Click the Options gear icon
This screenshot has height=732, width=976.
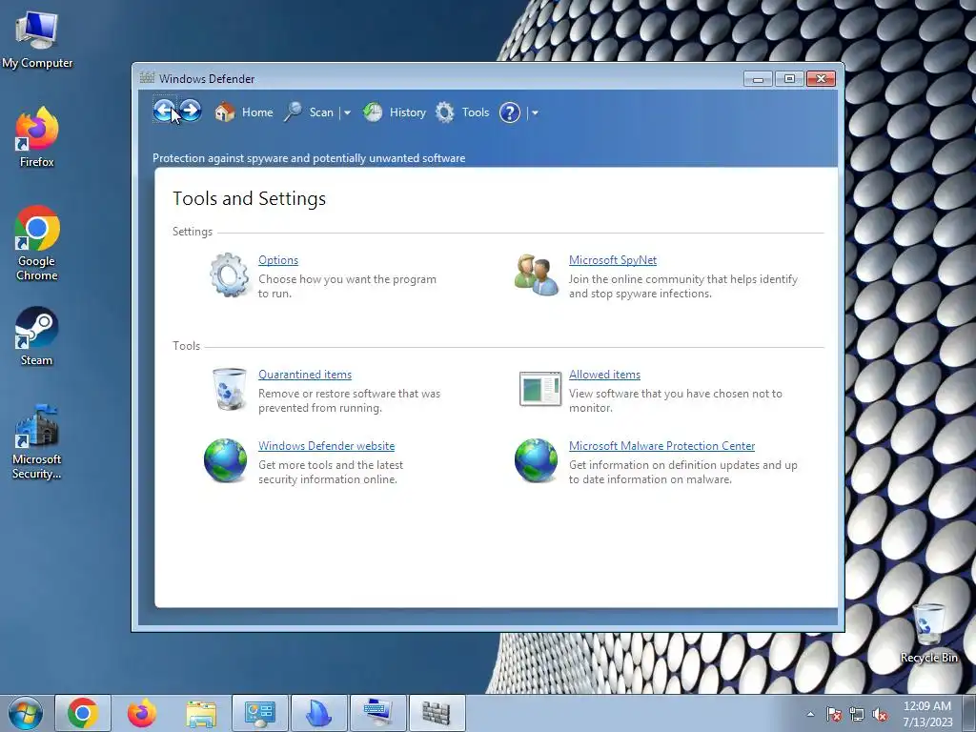229,274
